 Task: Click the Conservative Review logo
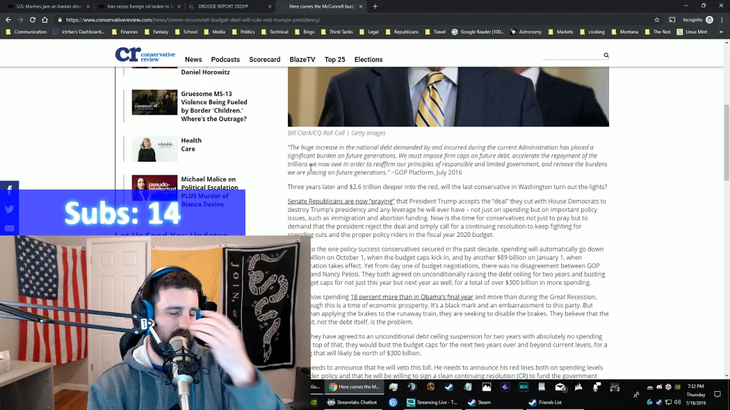click(x=145, y=55)
